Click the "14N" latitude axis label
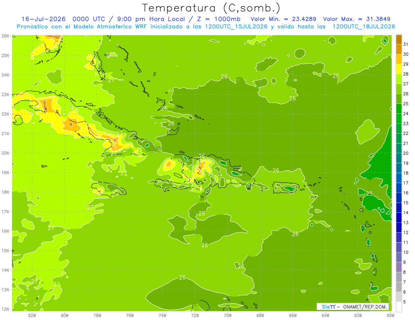 click(x=5, y=270)
